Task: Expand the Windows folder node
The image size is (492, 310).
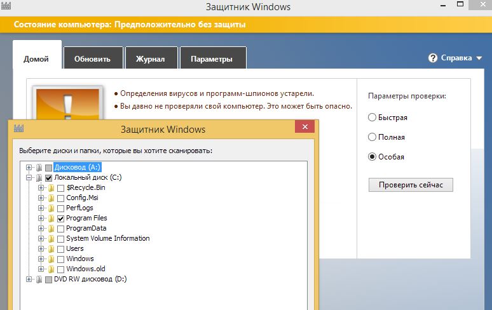Action: tap(41, 259)
